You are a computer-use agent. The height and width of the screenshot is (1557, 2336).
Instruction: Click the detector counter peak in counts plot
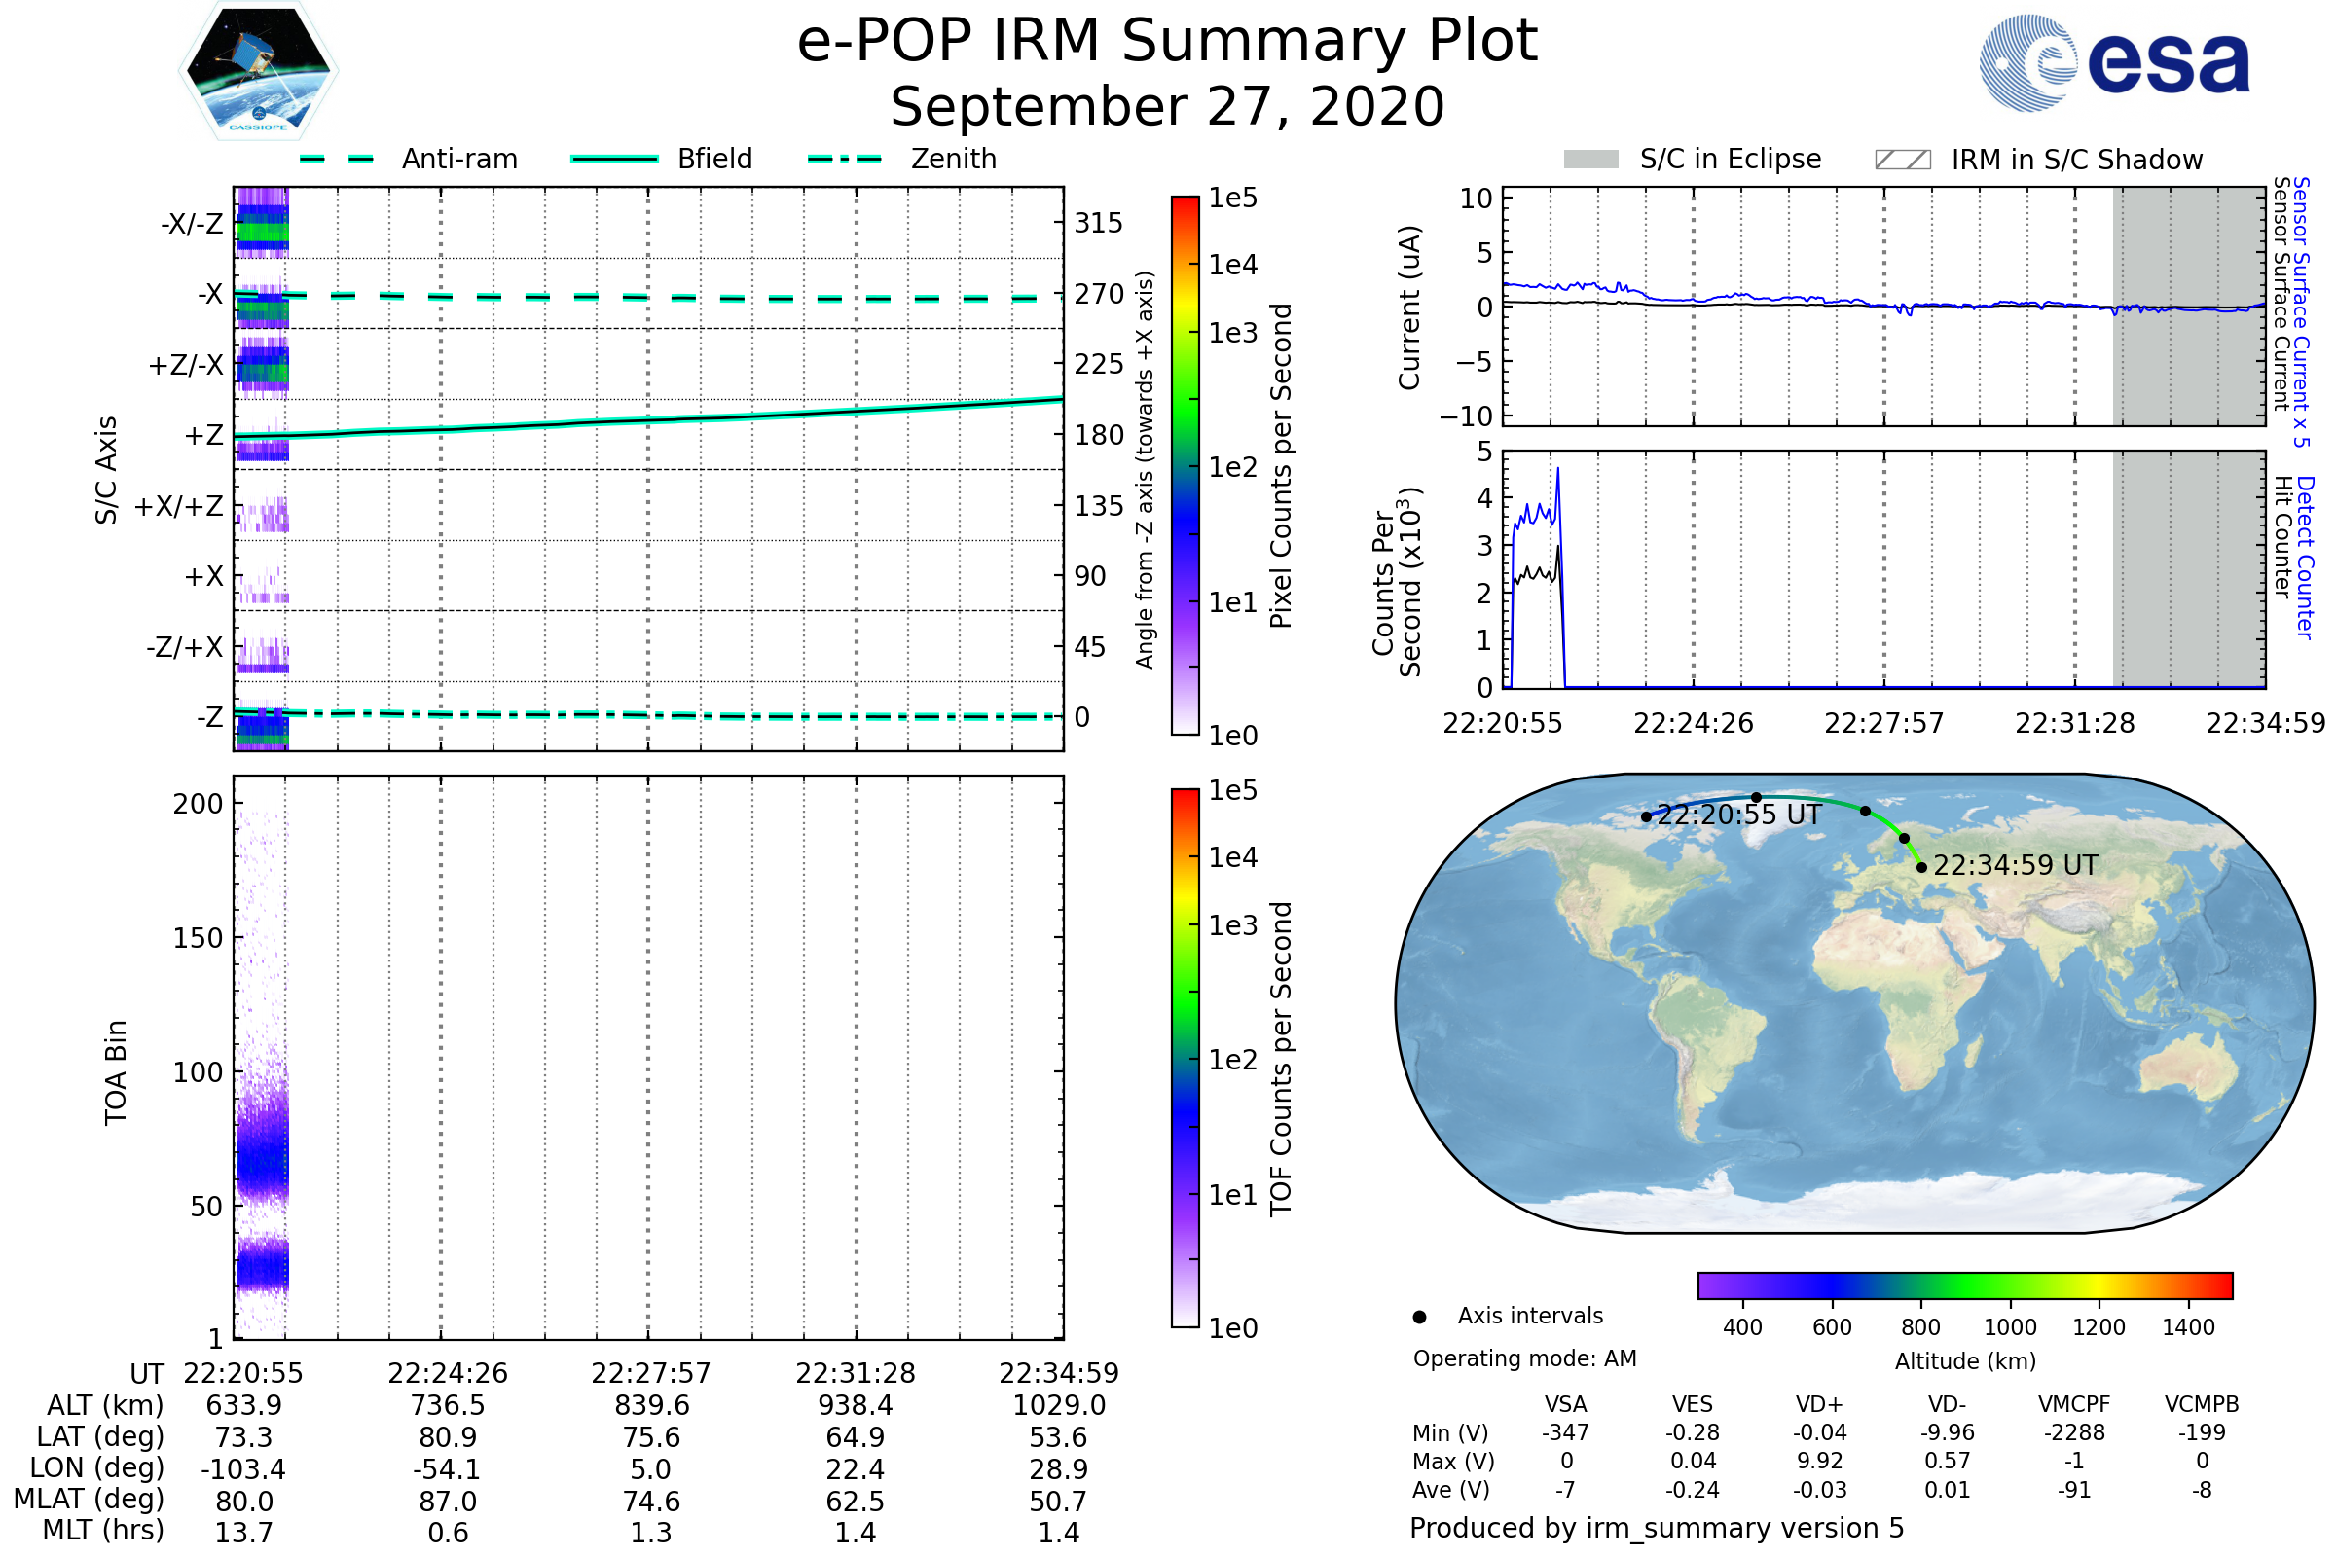coord(1557,470)
